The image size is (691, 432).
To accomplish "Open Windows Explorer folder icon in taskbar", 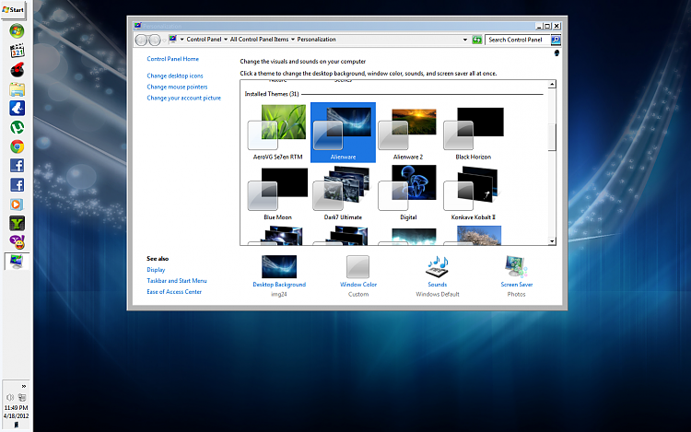I will click(x=17, y=89).
